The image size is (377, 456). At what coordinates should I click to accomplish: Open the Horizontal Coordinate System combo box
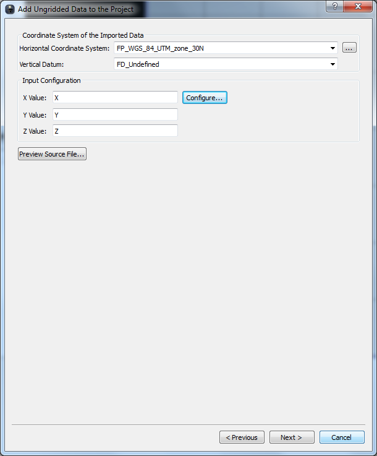point(226,48)
